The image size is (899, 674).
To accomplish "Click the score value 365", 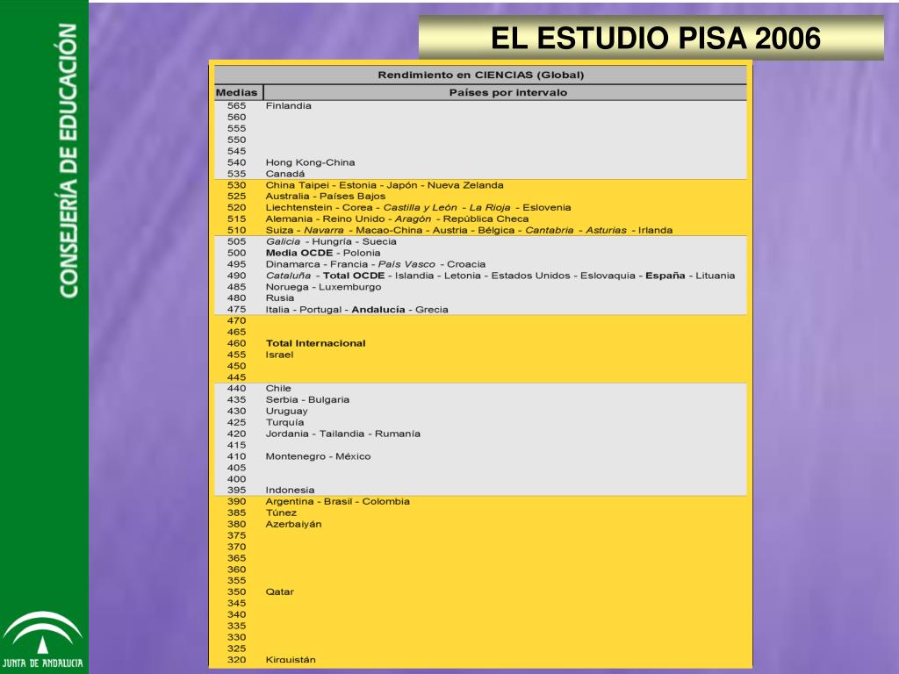I will click(237, 558).
